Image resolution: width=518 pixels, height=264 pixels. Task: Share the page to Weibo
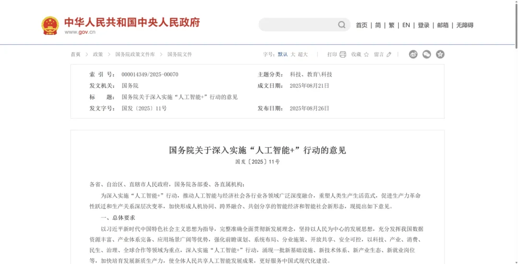413,55
